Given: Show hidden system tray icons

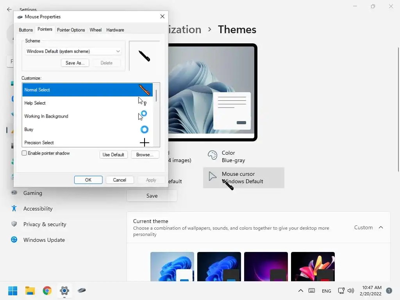Looking at the screenshot, I should pos(301,291).
